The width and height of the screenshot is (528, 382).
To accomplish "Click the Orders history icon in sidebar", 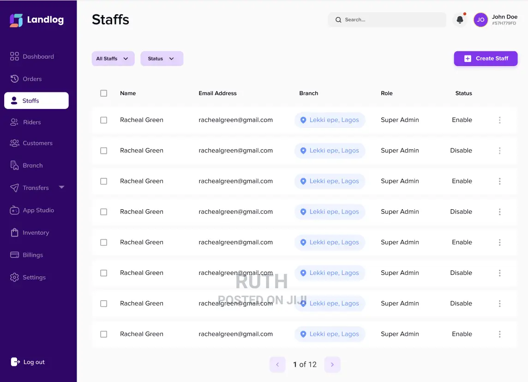I will [14, 79].
